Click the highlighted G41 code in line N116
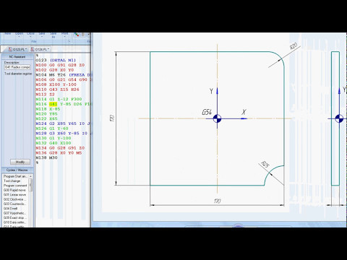The image size is (347, 260). [53, 104]
